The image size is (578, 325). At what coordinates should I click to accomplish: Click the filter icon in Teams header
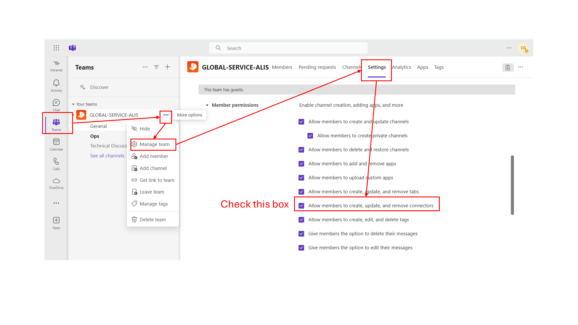pyautogui.click(x=156, y=67)
